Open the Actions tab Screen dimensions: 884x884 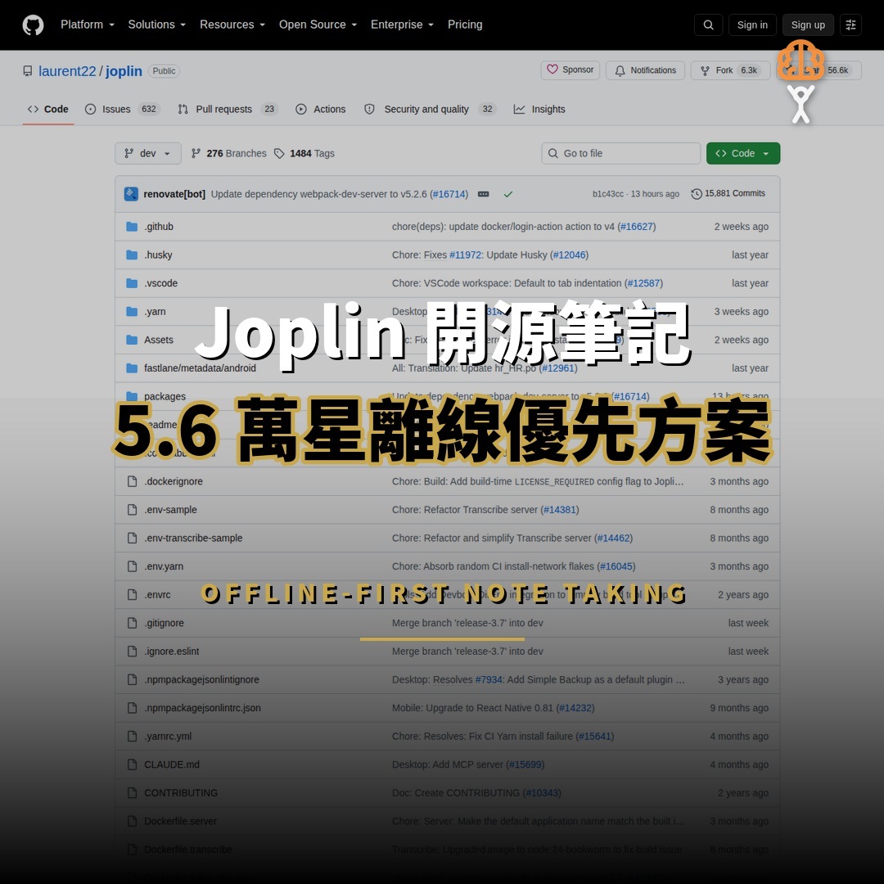[321, 110]
